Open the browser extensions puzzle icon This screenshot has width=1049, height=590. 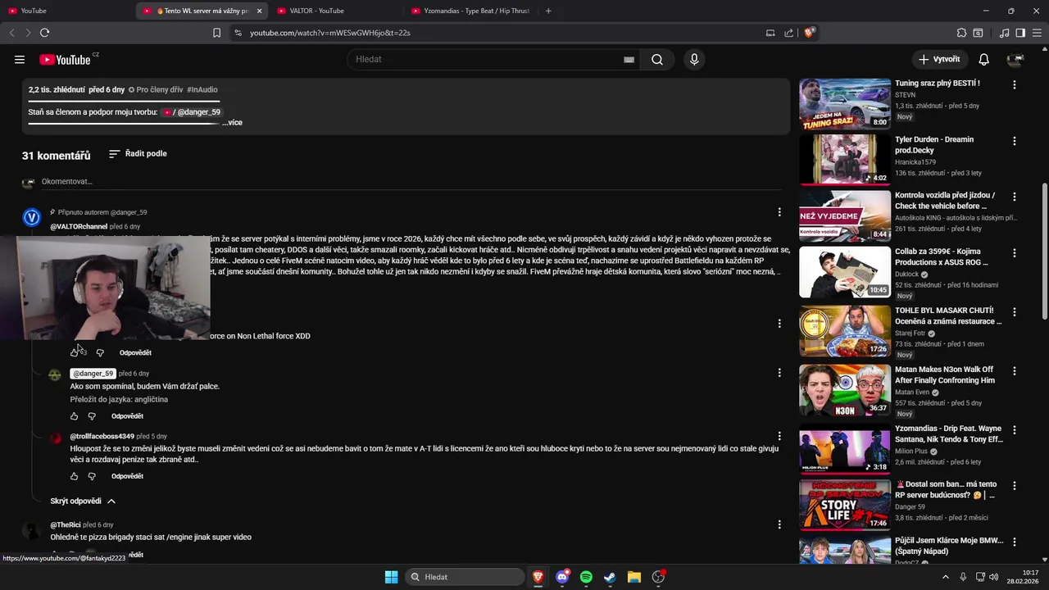click(x=961, y=33)
